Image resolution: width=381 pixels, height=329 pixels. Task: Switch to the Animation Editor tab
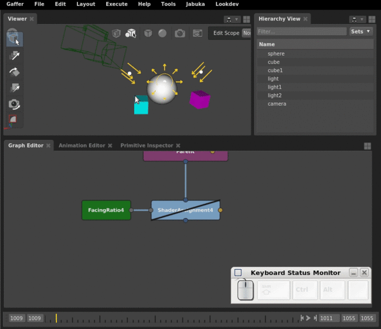click(x=82, y=146)
